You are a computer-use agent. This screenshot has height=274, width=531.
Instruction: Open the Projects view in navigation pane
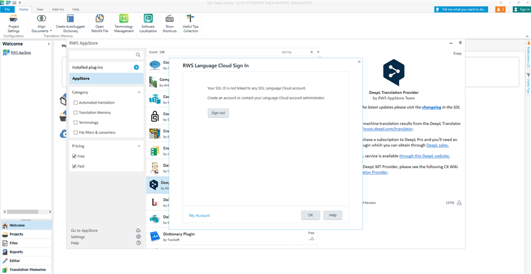[26, 234]
